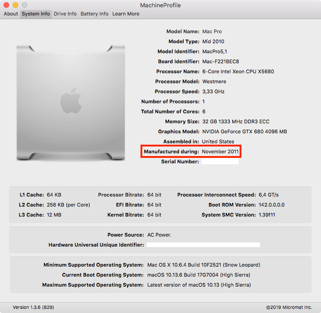Click the Mac-F221BEC8 board identifier
Screen dimensions: 321x313
tap(221, 62)
